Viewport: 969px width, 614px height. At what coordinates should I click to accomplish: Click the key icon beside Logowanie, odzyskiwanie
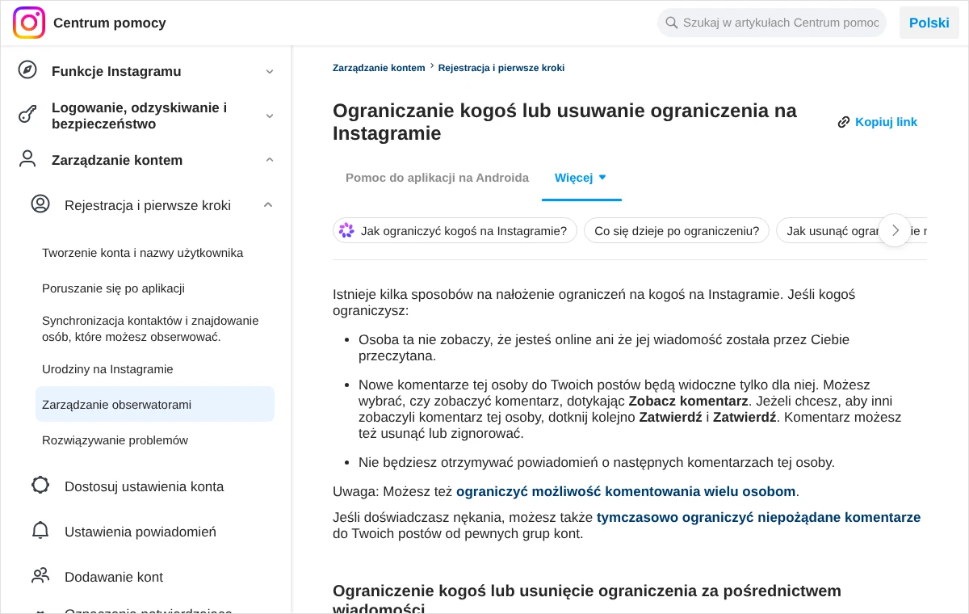point(27,115)
